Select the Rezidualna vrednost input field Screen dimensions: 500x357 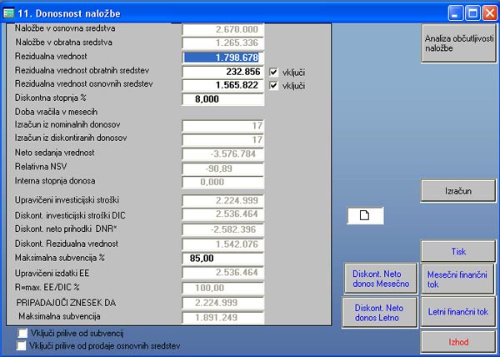tap(222, 58)
